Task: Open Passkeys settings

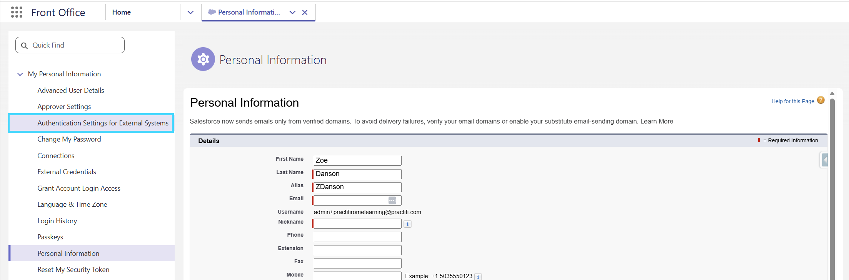Action: [x=50, y=237]
